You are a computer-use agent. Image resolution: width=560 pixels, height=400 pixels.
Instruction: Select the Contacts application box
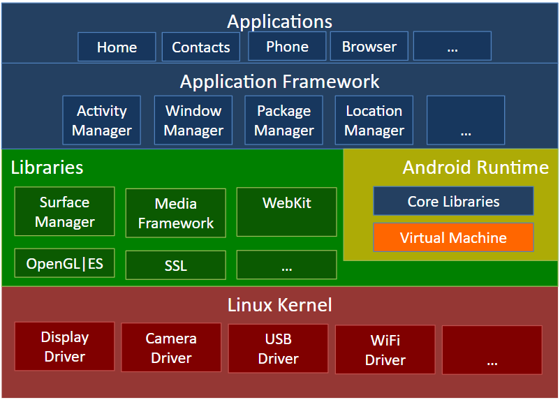click(x=200, y=47)
